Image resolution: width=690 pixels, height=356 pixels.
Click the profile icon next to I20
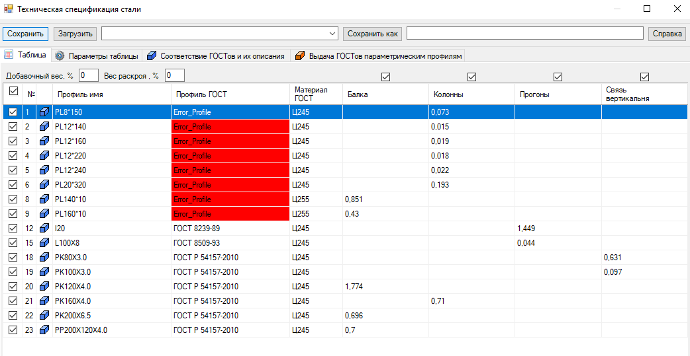[44, 229]
